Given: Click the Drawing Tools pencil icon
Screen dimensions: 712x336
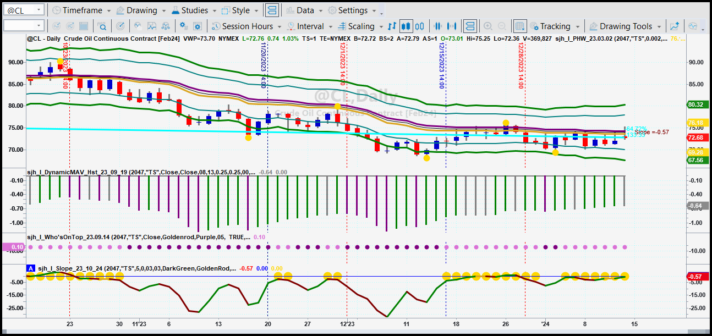Looking at the screenshot, I should coord(593,26).
